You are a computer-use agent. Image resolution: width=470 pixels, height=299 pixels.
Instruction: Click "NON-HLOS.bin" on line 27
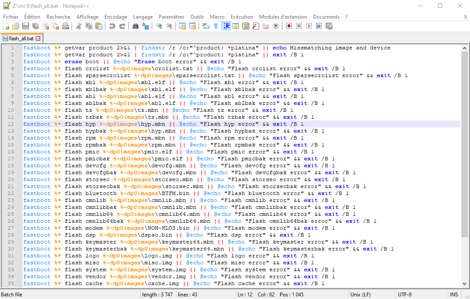tap(169, 228)
